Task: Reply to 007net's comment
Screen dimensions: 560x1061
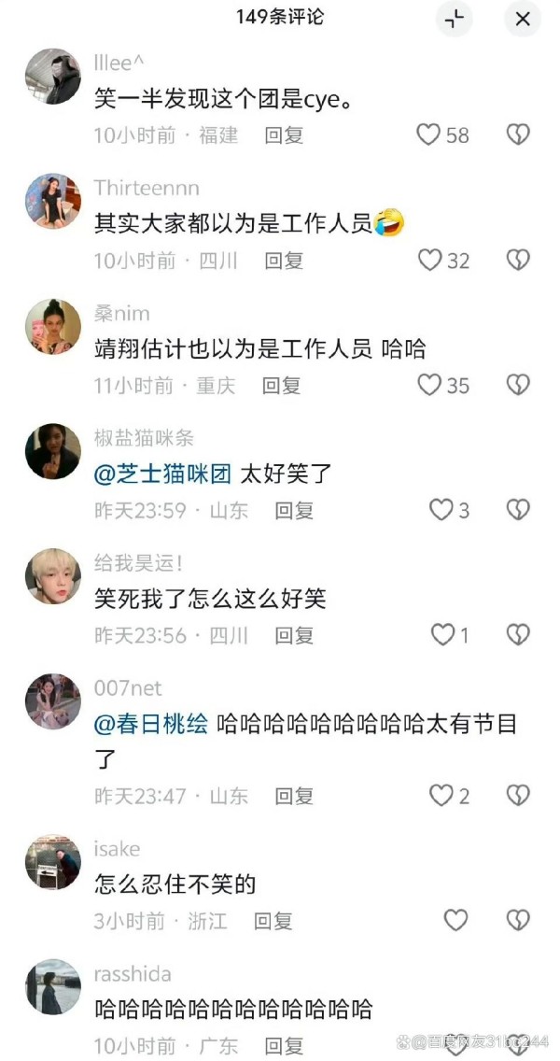Action: click(294, 796)
